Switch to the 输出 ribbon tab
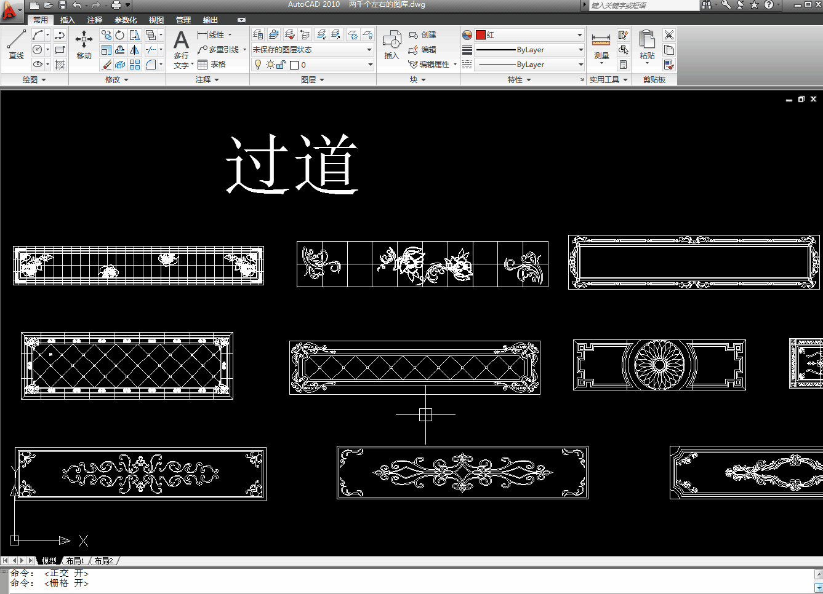823x594 pixels. point(211,20)
